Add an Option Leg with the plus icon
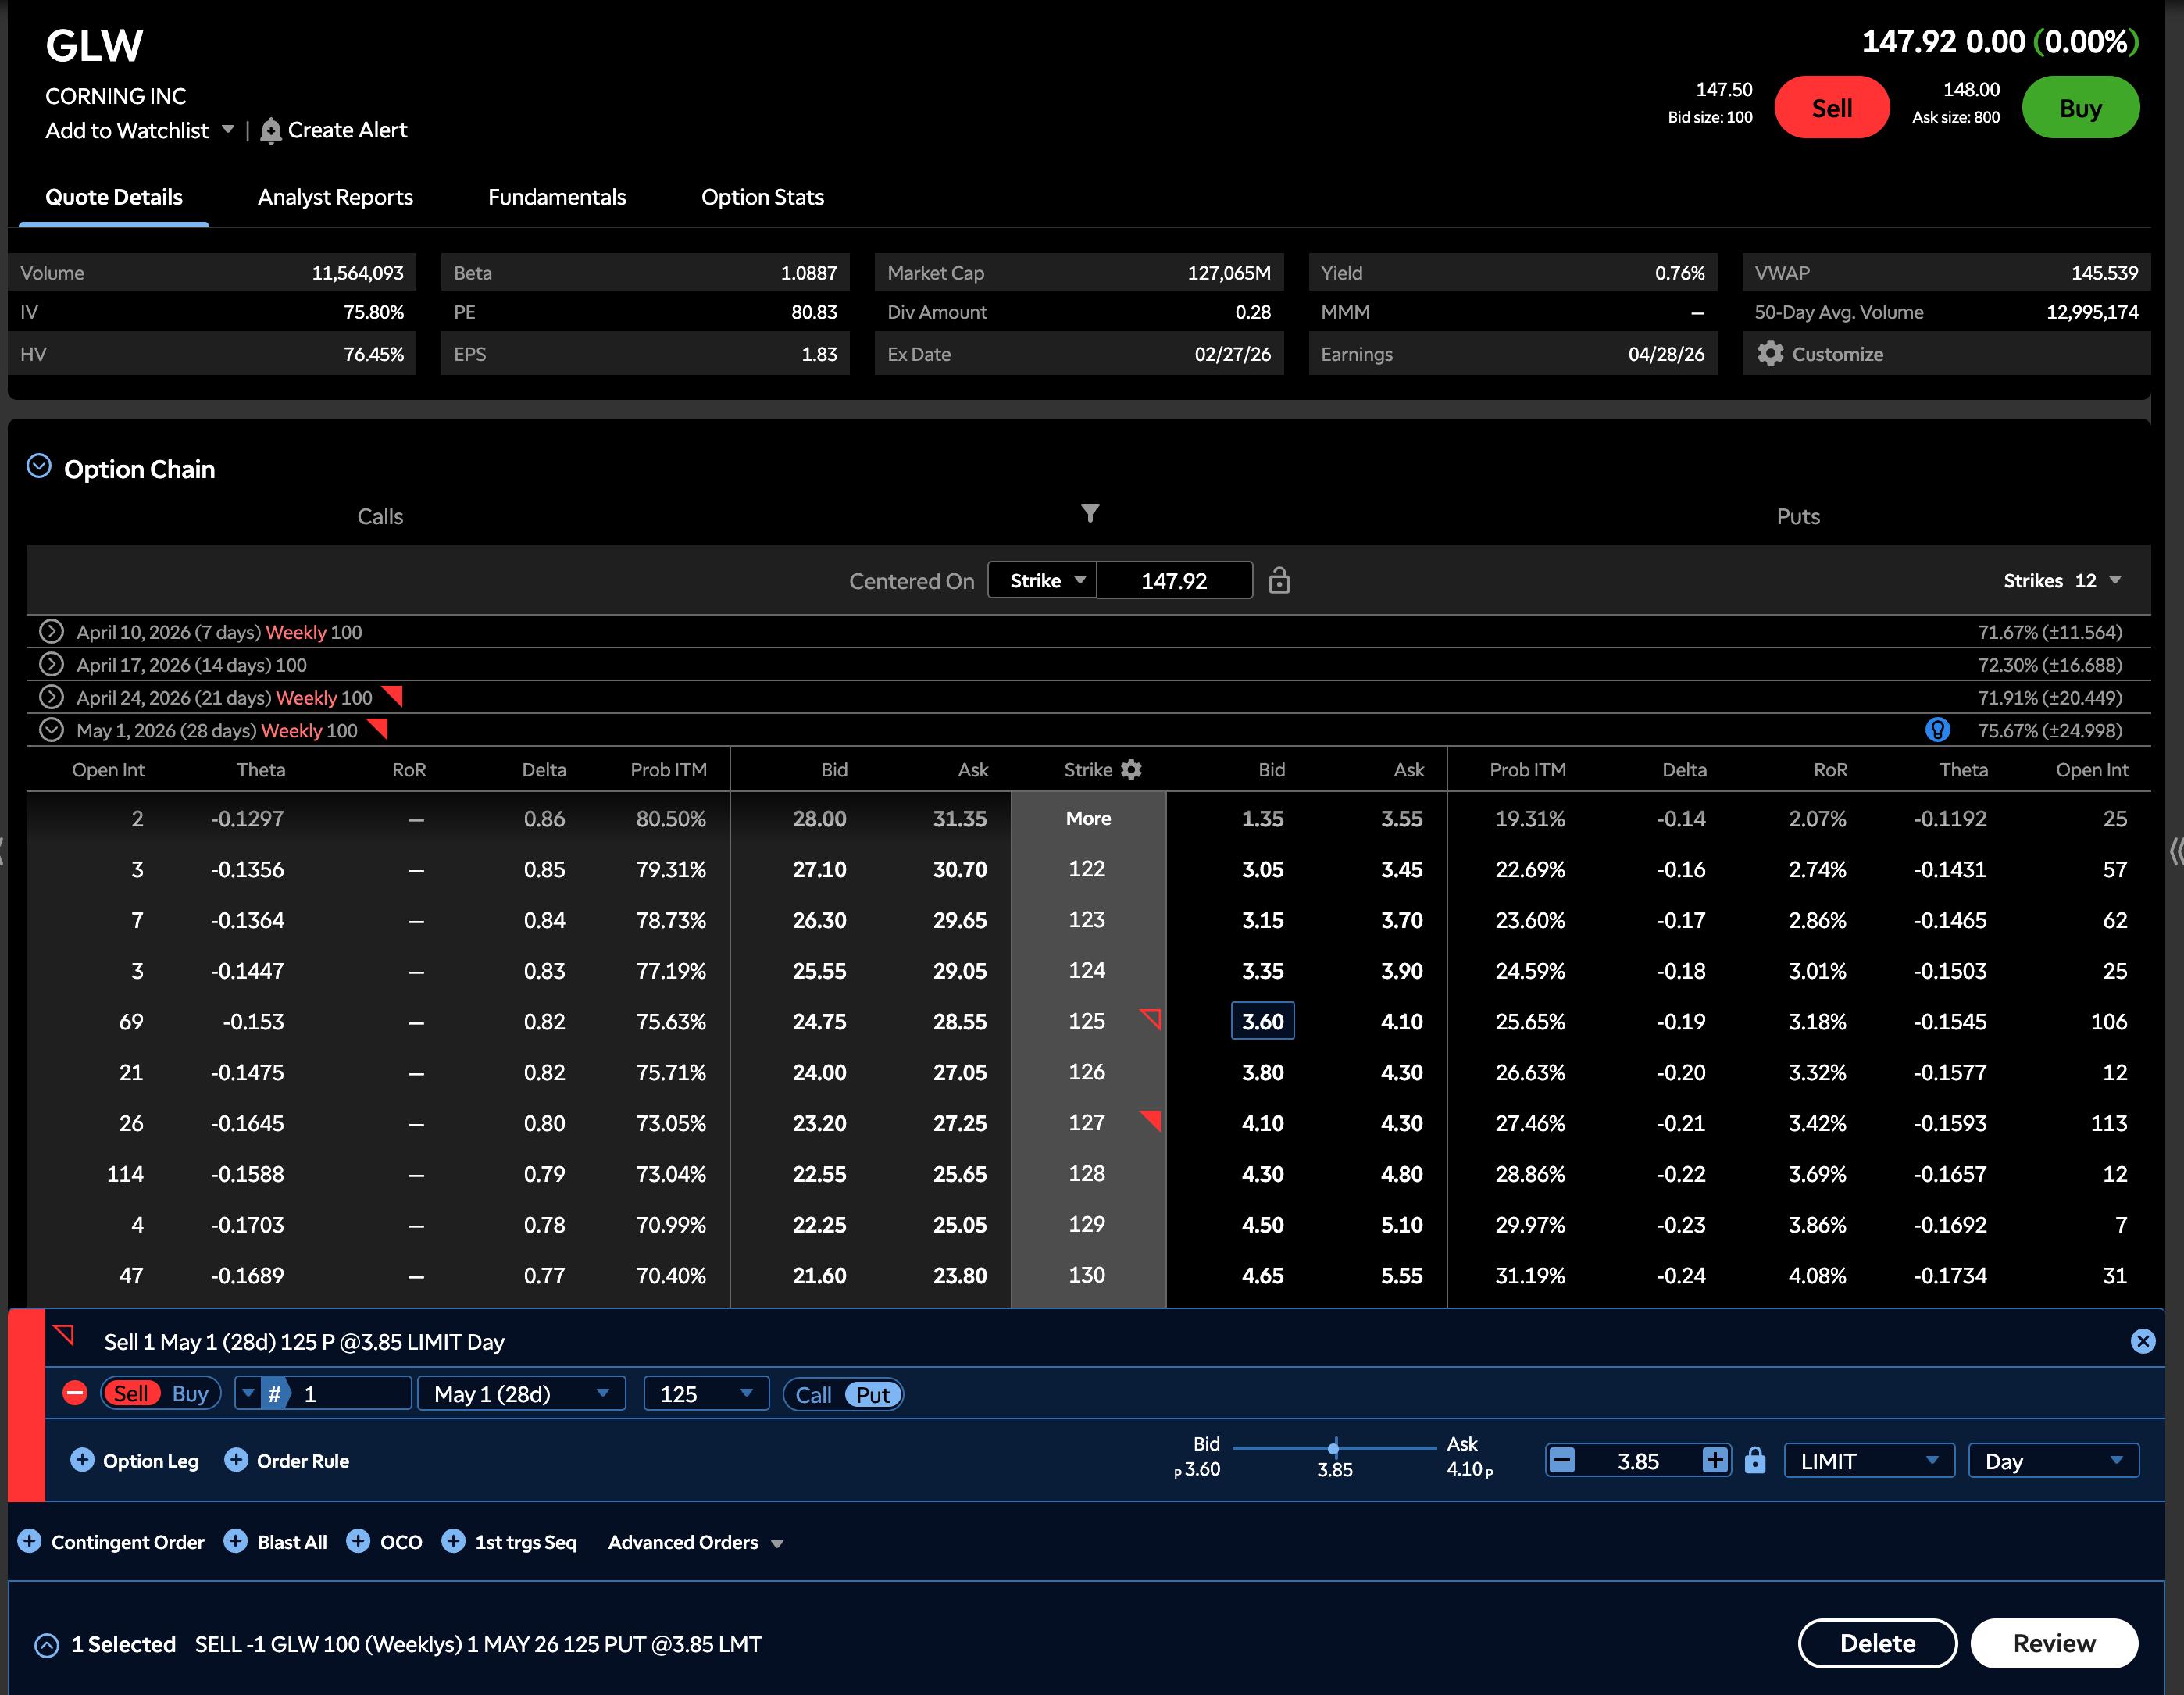The image size is (2184, 1695). [82, 1460]
